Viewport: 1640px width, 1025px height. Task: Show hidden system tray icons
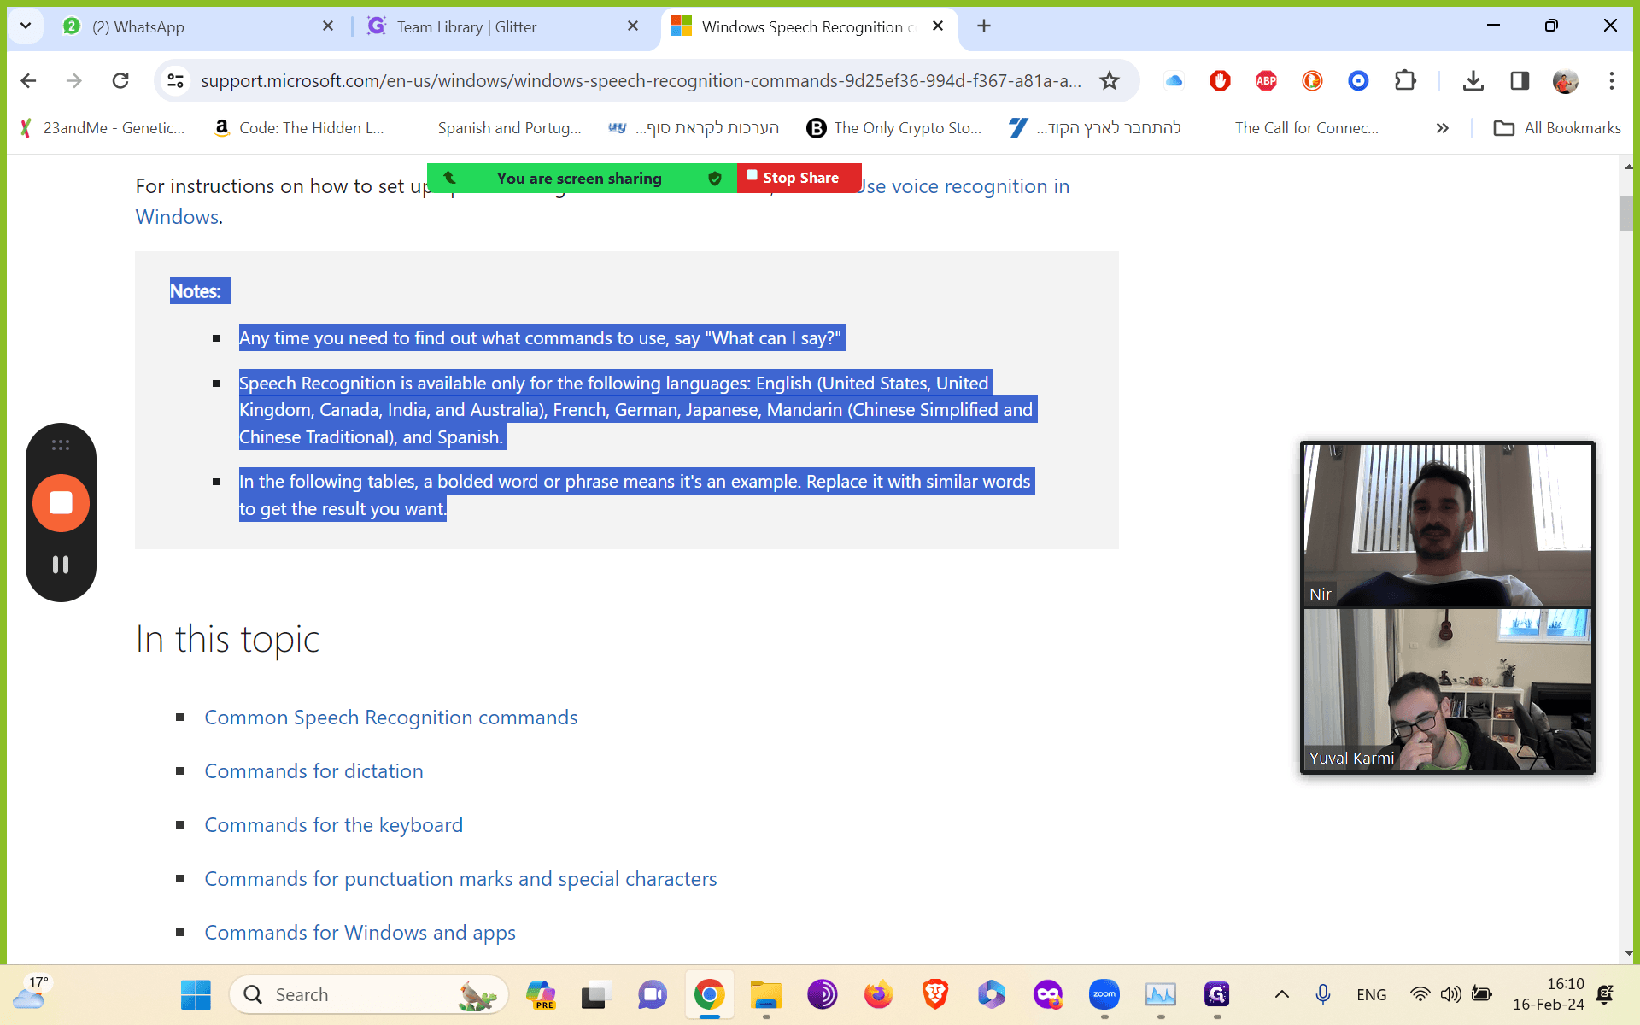[1281, 994]
